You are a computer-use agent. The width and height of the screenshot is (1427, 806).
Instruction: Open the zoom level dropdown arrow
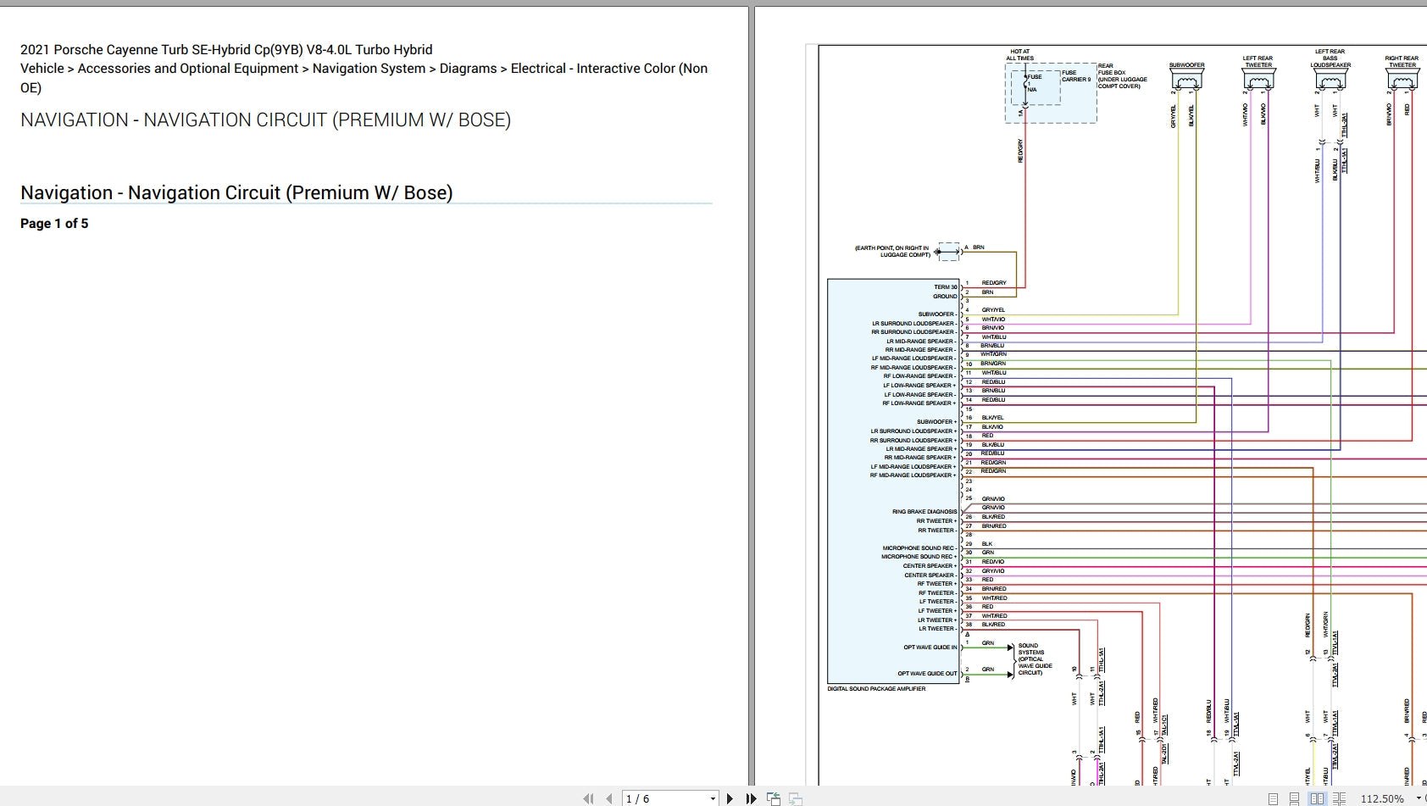tap(1419, 798)
